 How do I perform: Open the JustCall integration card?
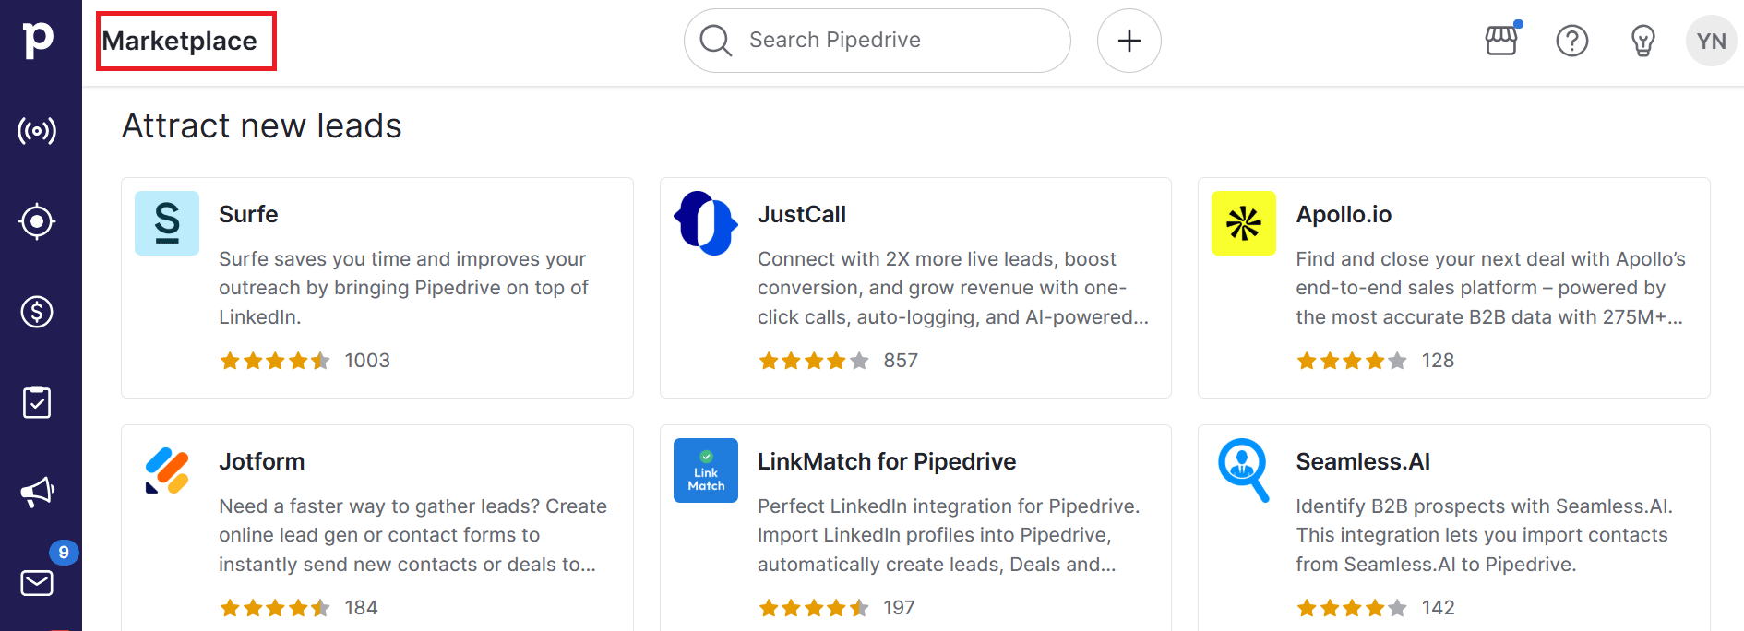(915, 287)
